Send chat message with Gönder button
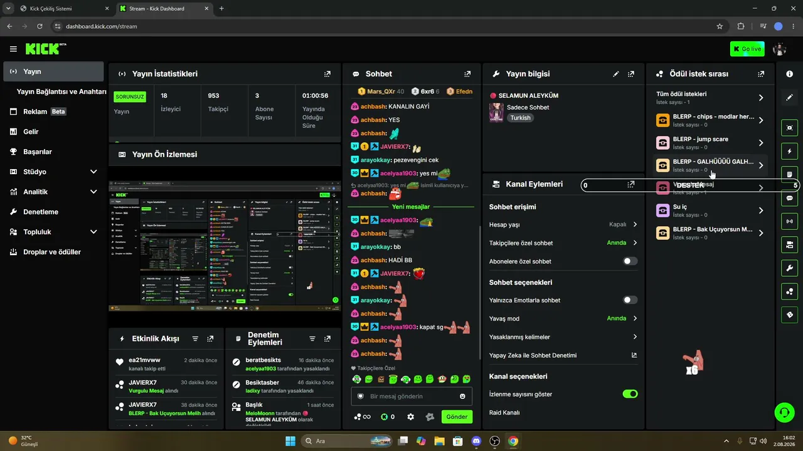Image resolution: width=803 pixels, height=451 pixels. [457, 417]
